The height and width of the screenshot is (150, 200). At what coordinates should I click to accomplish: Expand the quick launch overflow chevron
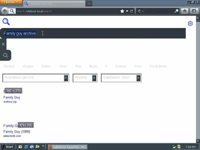click(43, 146)
